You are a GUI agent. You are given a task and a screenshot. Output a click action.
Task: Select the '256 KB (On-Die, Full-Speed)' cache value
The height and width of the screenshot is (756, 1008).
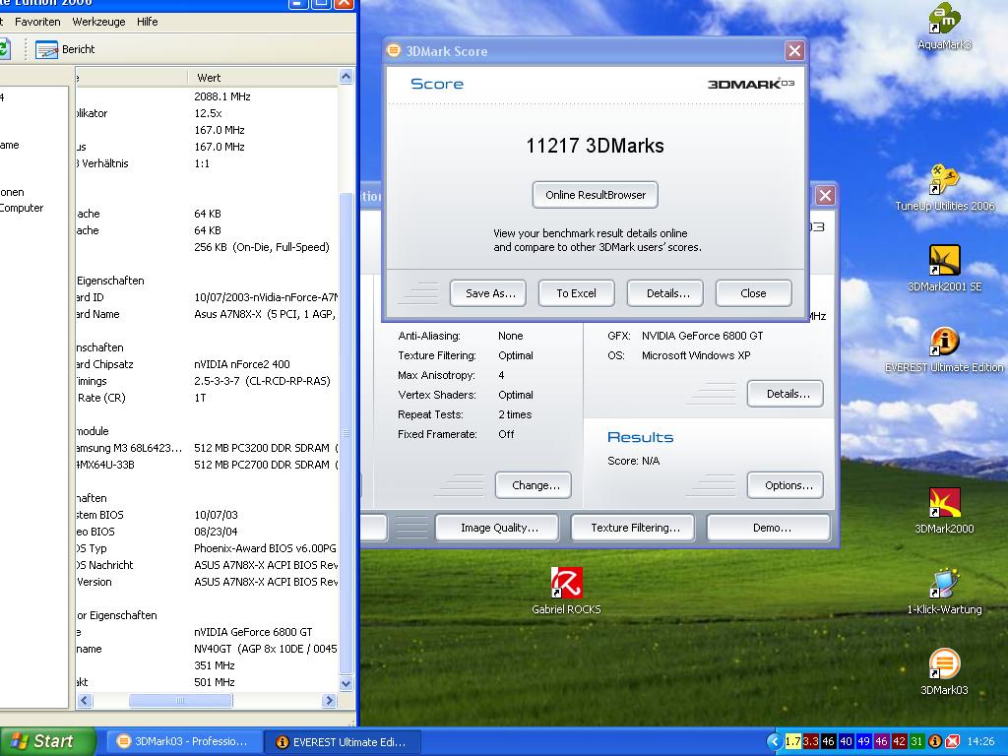[x=262, y=247]
